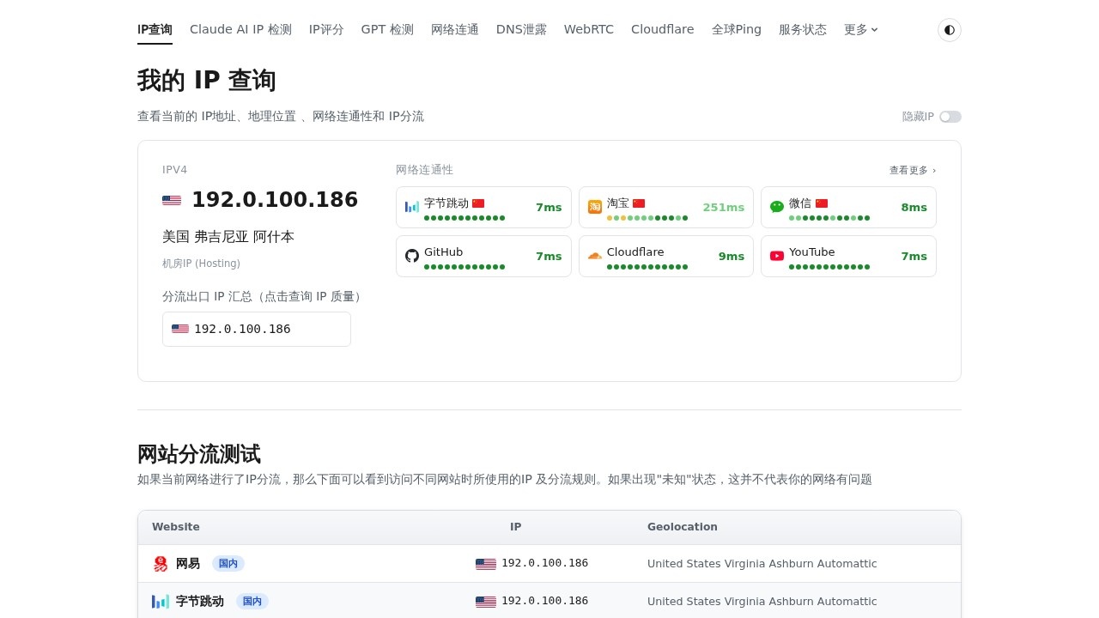The width and height of the screenshot is (1099, 618).
Task: Open the Cloudflare nav tab
Action: tap(663, 29)
